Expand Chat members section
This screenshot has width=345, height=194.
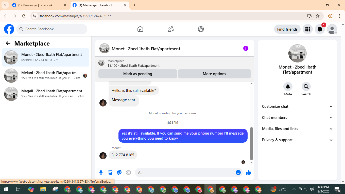[x=297, y=118]
